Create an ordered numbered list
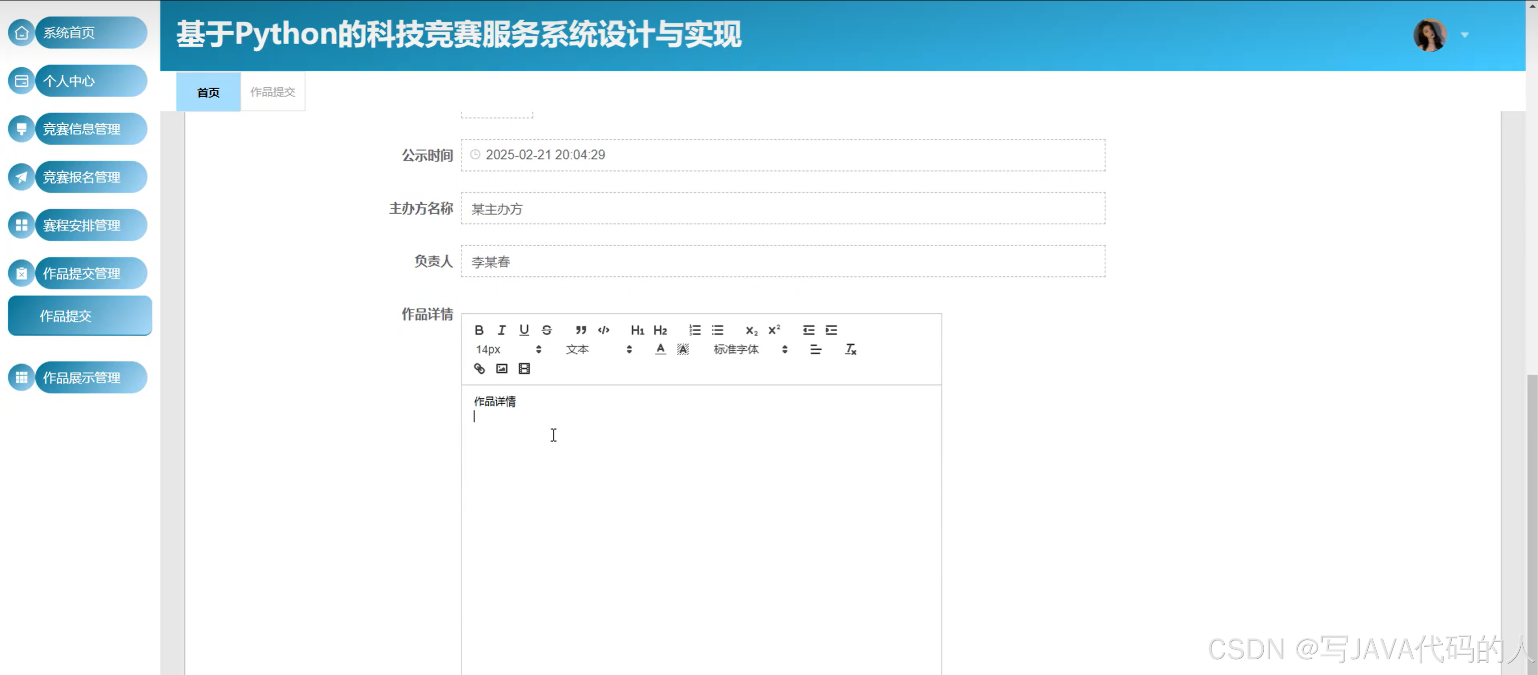This screenshot has width=1538, height=675. coord(695,330)
